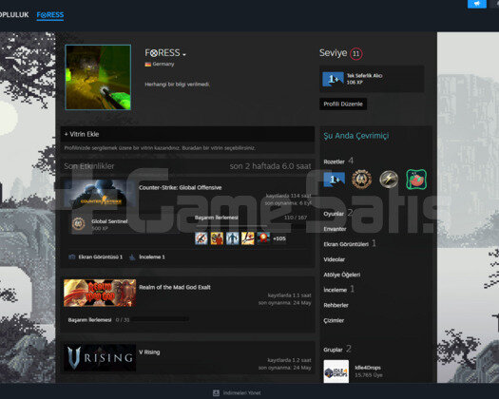Select the blue 1+ badge under Rozetler
This screenshot has width=499, height=399.
(335, 180)
